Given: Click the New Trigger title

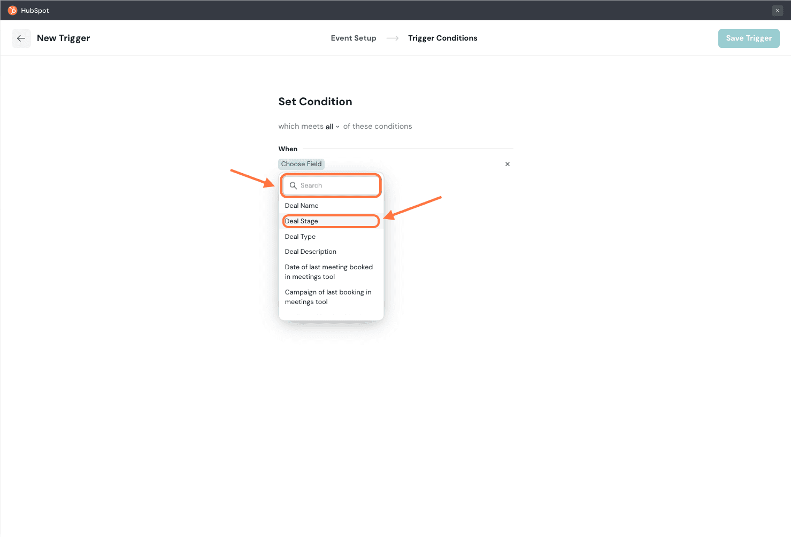Looking at the screenshot, I should click(63, 38).
